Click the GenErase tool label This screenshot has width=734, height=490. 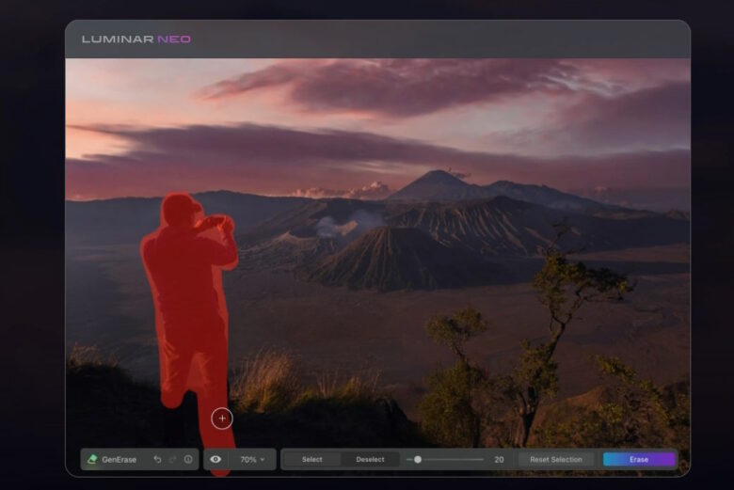pos(119,460)
